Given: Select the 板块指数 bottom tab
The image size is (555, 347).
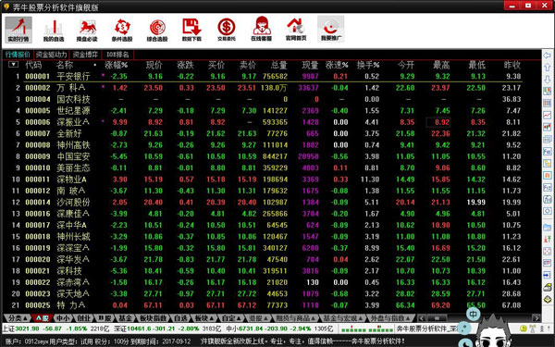Looking at the screenshot, I should click(x=153, y=318).
